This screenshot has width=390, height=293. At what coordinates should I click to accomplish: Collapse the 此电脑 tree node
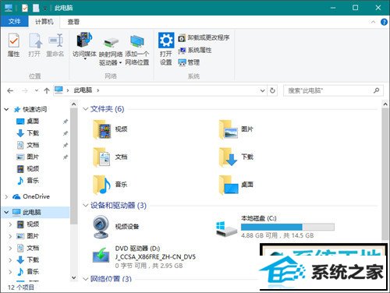[x=6, y=212]
